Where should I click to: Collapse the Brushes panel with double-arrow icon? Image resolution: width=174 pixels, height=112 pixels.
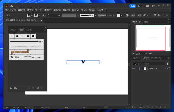pos(43,27)
